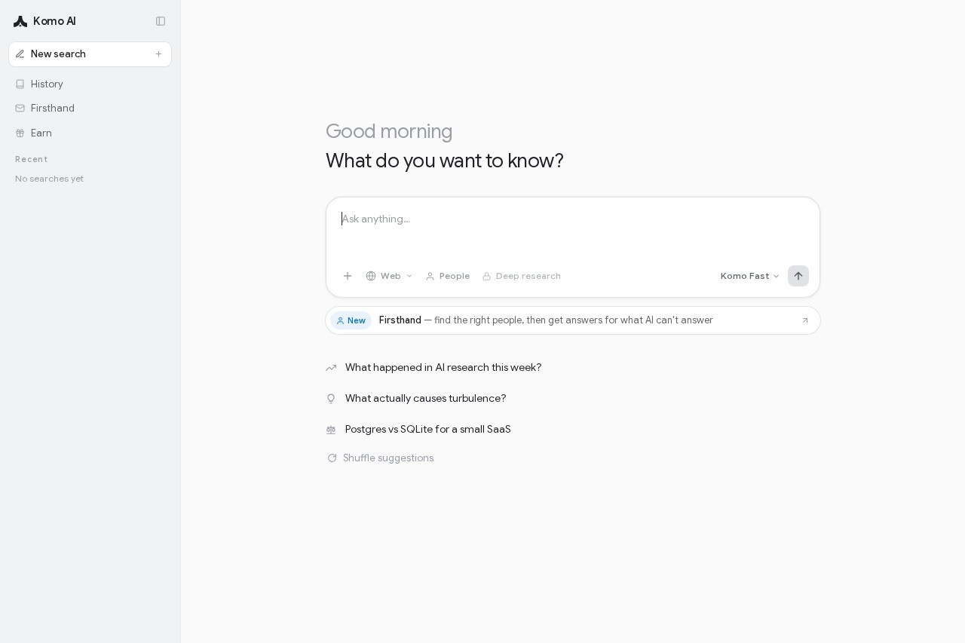Click the pencil icon beside New search

pyautogui.click(x=20, y=54)
